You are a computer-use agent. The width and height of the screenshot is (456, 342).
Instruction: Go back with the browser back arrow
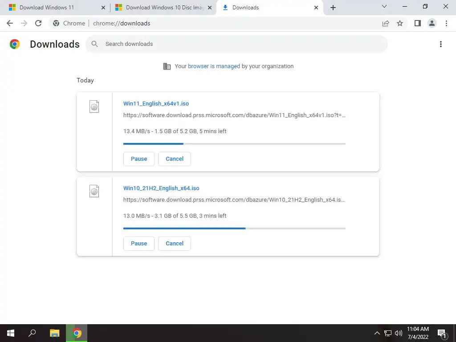(10, 23)
